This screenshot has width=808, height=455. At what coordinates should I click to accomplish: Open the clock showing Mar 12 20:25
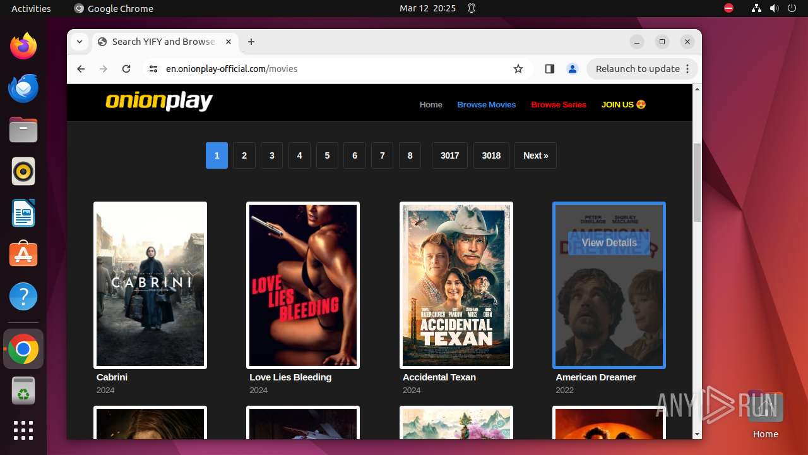click(x=427, y=8)
